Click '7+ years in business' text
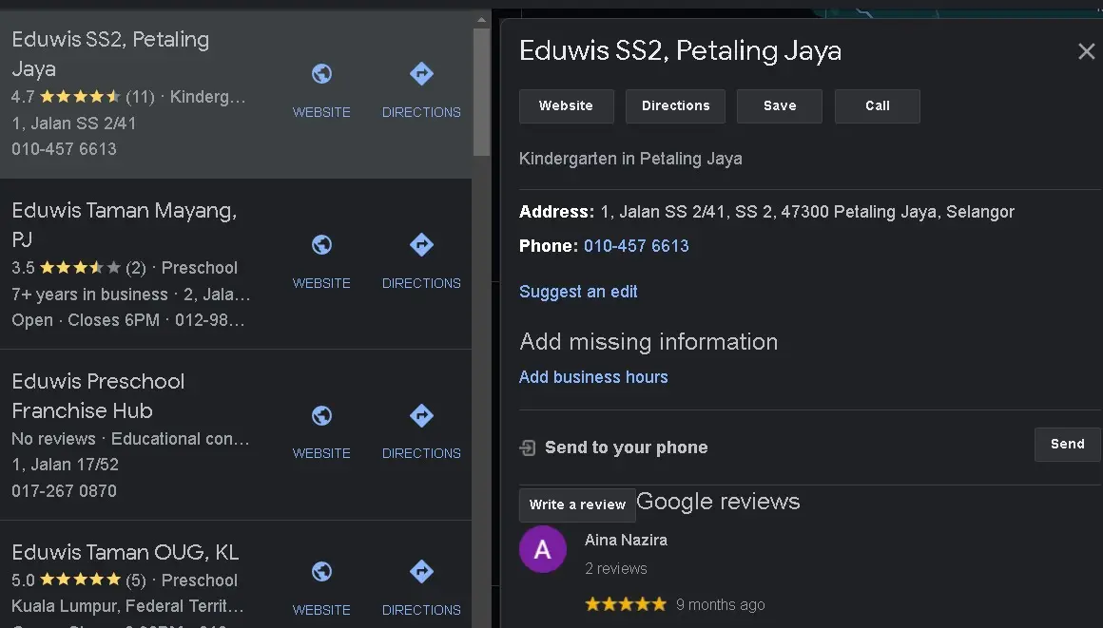This screenshot has height=628, width=1103. (x=89, y=295)
